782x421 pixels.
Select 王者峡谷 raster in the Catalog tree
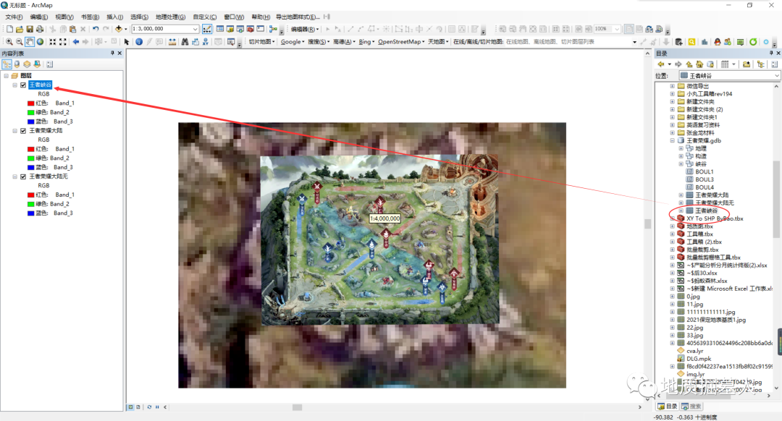pos(706,210)
